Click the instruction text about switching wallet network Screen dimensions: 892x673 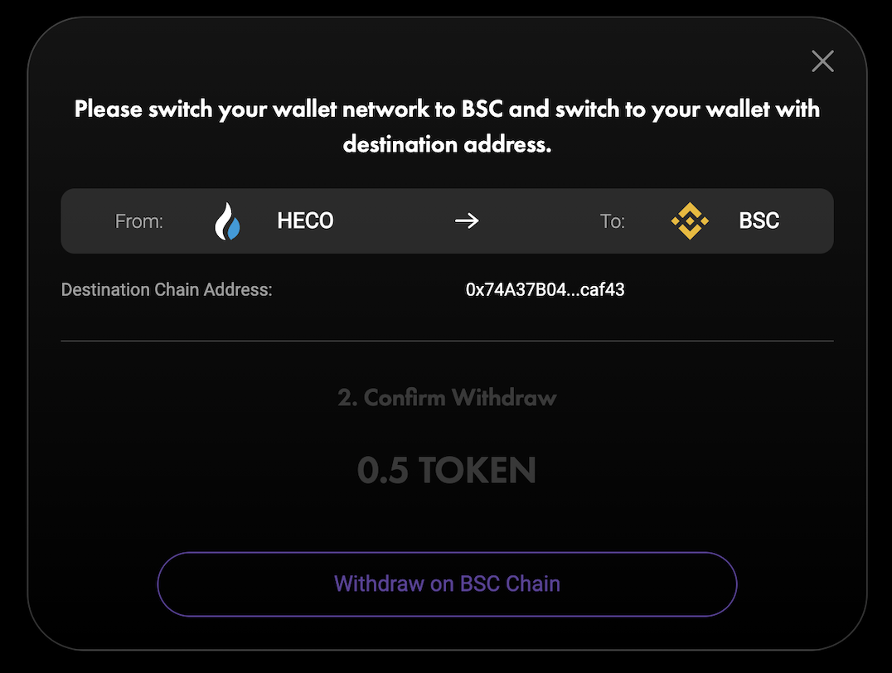447,126
